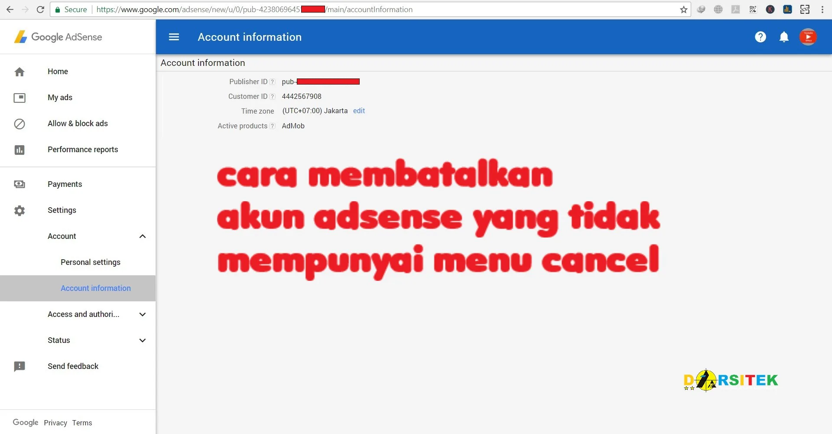Open Allow & block ads
Viewport: 832px width, 434px height.
coord(78,124)
